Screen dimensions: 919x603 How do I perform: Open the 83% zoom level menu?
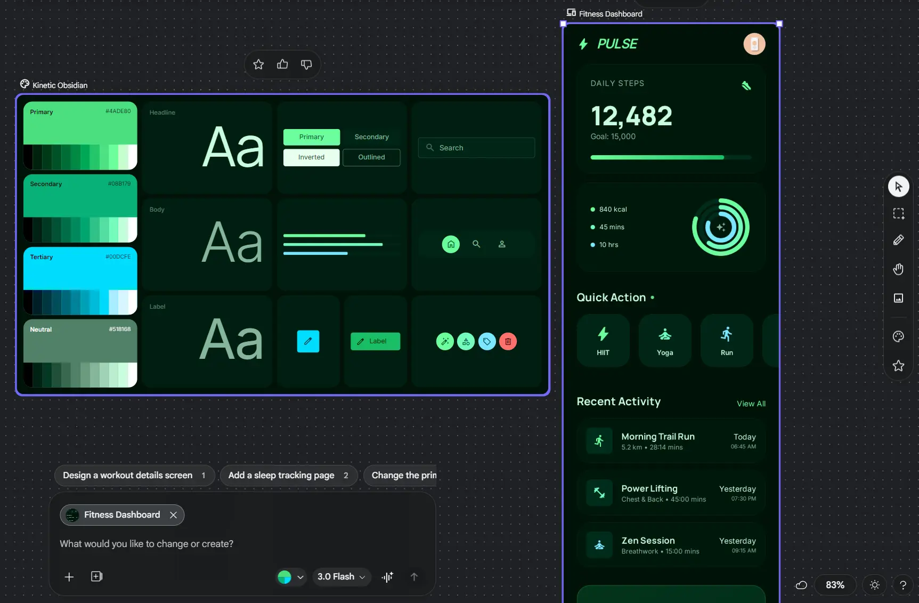(x=834, y=585)
